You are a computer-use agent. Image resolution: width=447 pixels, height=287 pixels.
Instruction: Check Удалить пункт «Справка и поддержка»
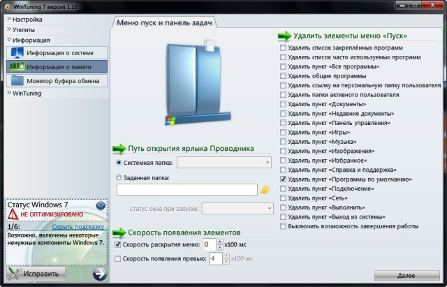coord(283,170)
